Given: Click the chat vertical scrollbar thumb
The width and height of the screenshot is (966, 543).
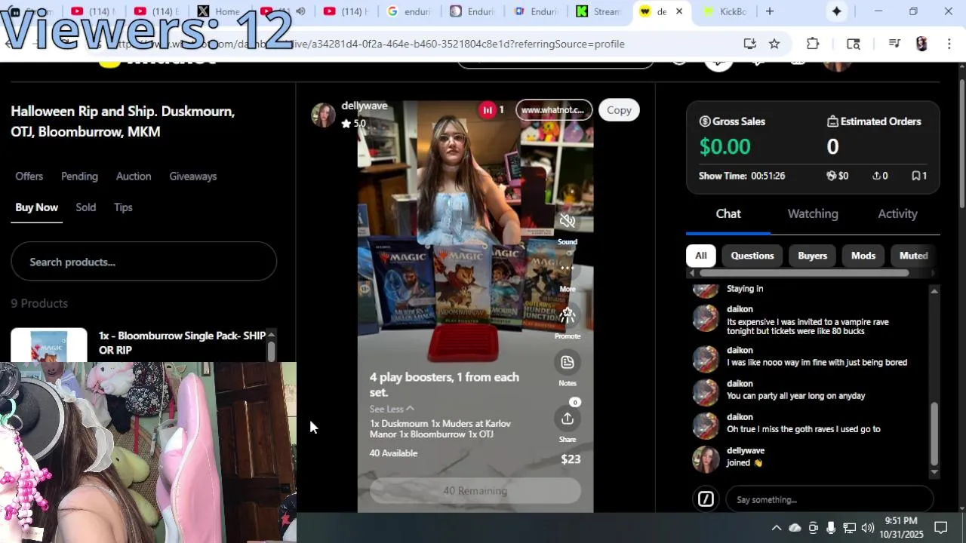Looking at the screenshot, I should point(934,434).
